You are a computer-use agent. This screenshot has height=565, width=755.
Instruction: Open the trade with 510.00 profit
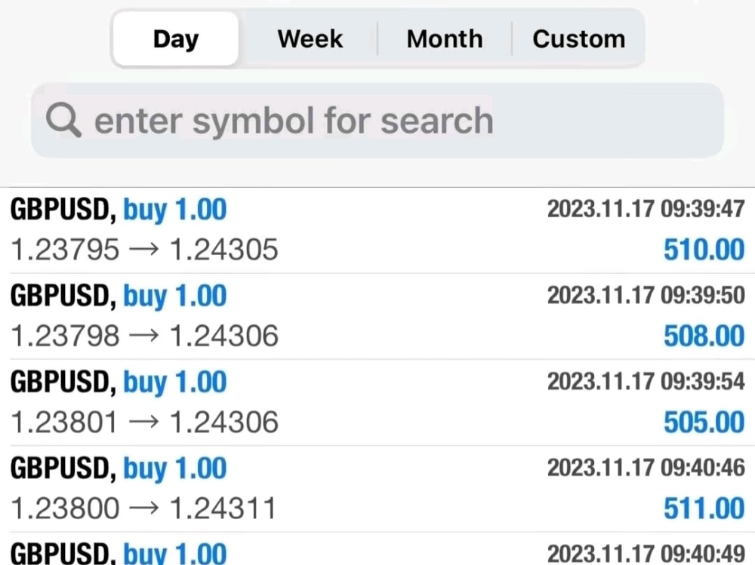377,230
